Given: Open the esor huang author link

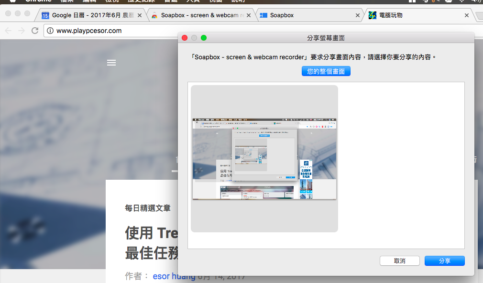Looking at the screenshot, I should pos(174,276).
